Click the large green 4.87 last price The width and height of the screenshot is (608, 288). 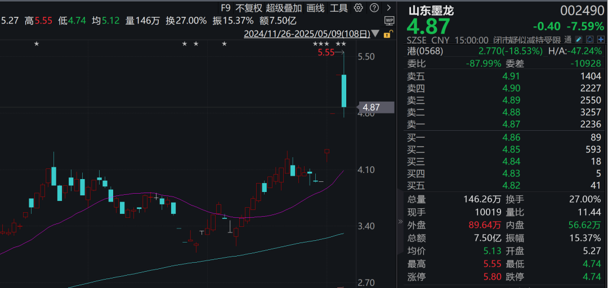click(428, 26)
